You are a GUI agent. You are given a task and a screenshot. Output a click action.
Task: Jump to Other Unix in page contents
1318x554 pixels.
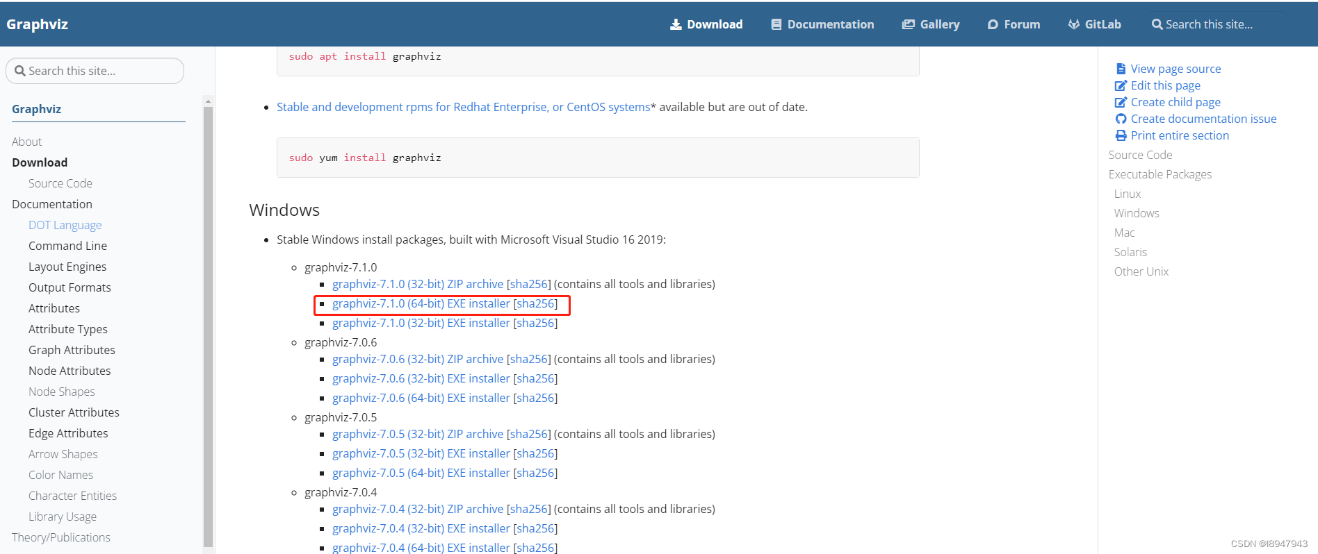pos(1141,271)
